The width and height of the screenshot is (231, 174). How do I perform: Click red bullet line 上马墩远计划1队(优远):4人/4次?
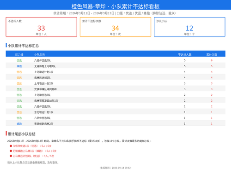[32, 156]
